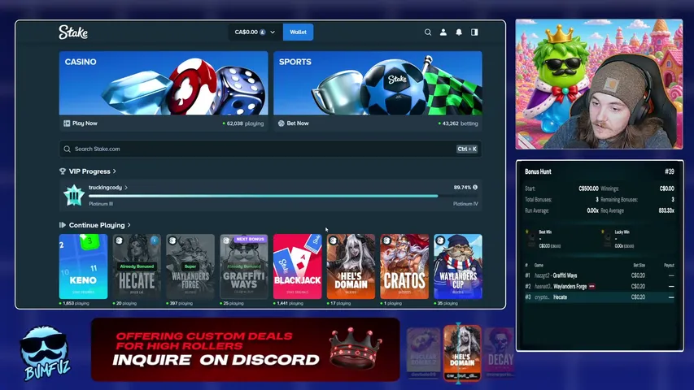Image resolution: width=694 pixels, height=390 pixels.
Task: Open the Cratos game tile
Action: click(404, 266)
